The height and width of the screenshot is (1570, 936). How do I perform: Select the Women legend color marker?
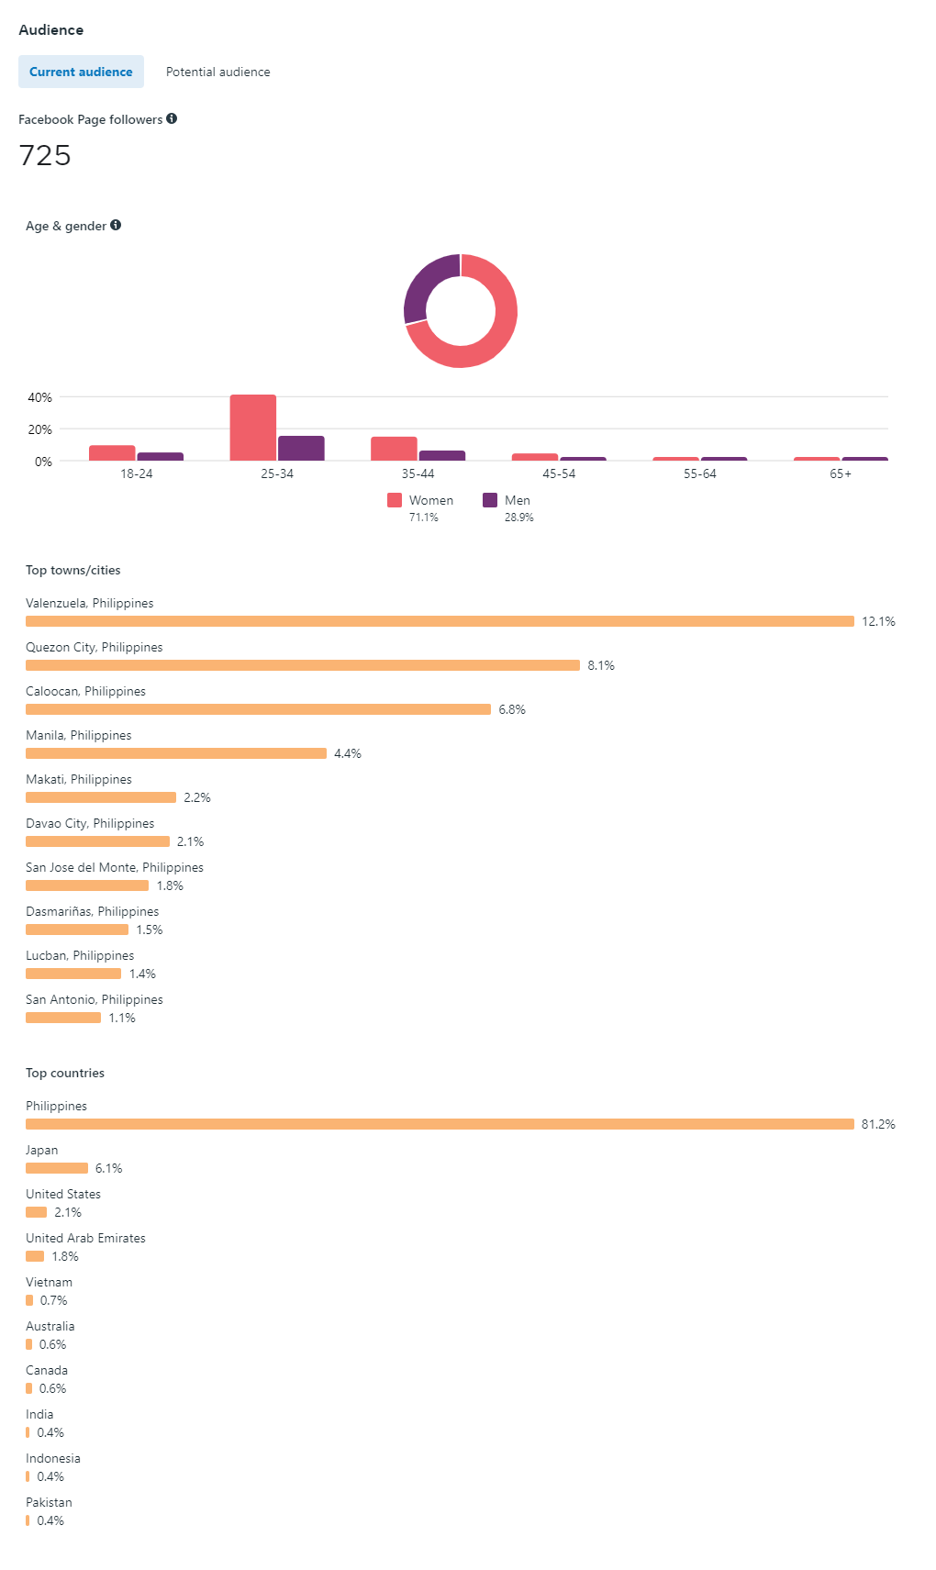pos(394,500)
